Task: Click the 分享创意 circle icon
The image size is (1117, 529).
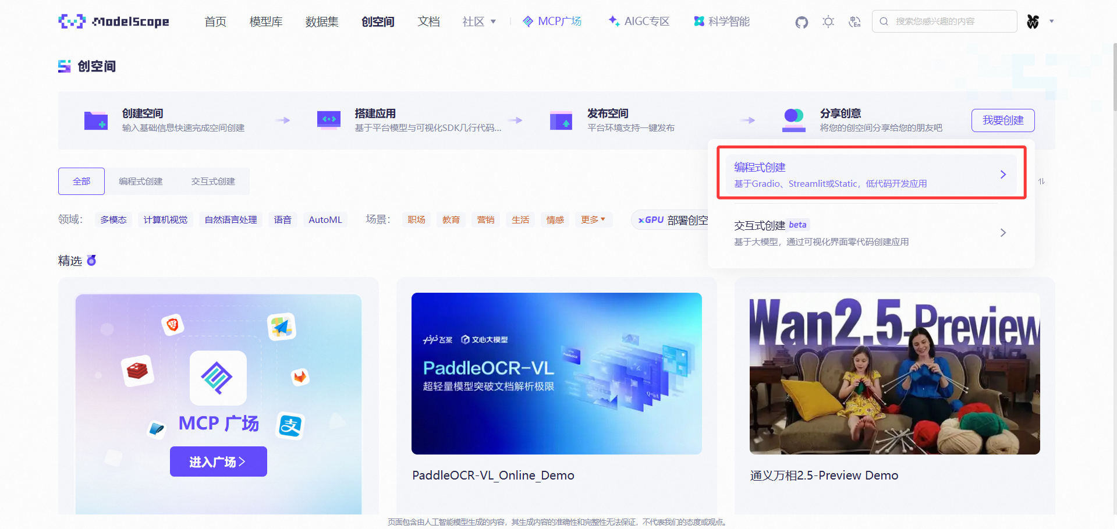Action: [793, 119]
